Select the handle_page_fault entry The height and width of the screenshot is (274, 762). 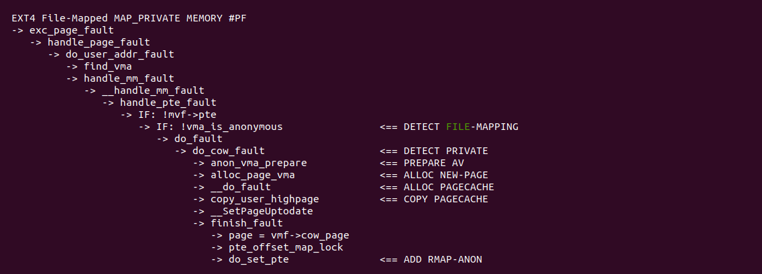pos(99,42)
